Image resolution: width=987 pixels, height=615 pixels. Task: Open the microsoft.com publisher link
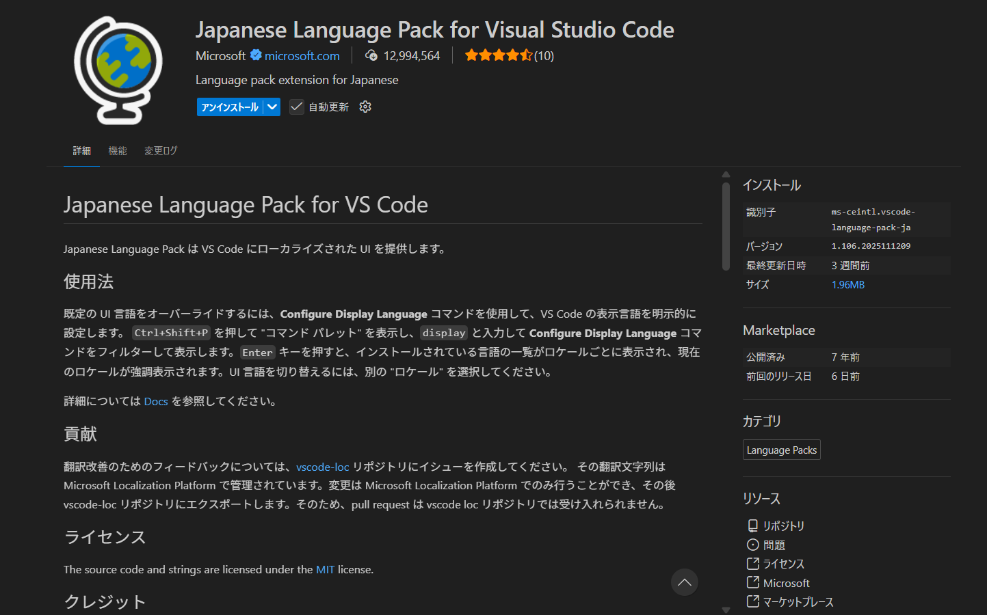(x=302, y=55)
